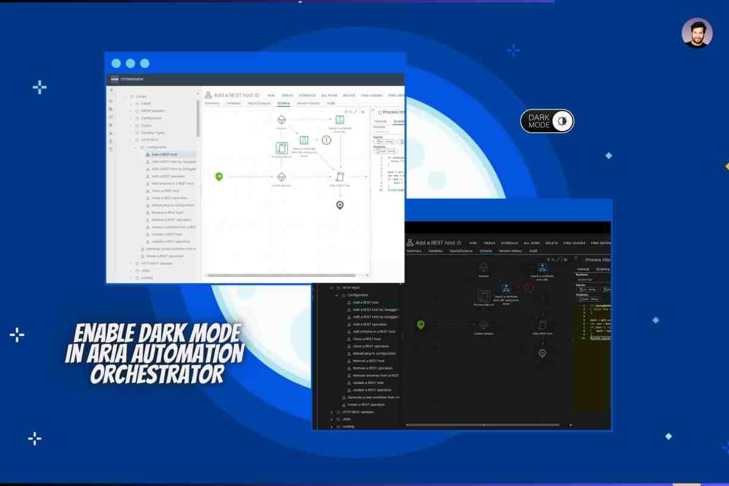Click ALL RUNS in the dark window
This screenshot has width=729, height=486.
532,243
